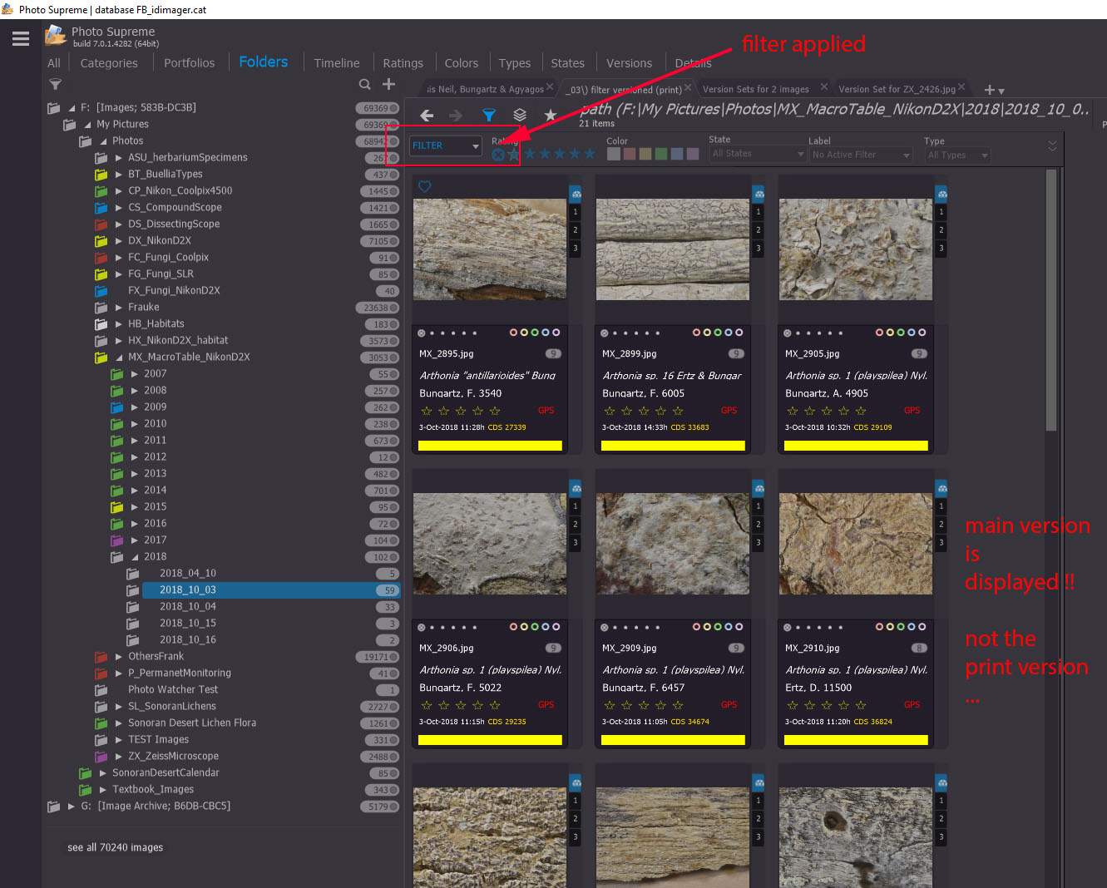Click reject icon on MX_2906.jpg card
This screenshot has width=1107, height=888.
click(x=422, y=627)
